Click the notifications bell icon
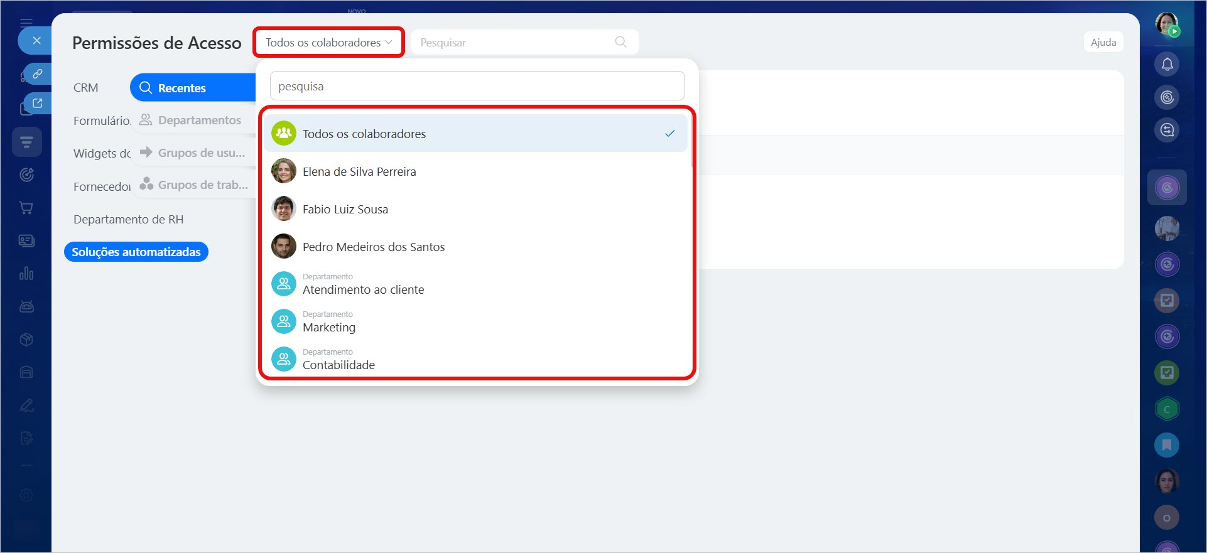The height and width of the screenshot is (553, 1207). (x=1167, y=64)
